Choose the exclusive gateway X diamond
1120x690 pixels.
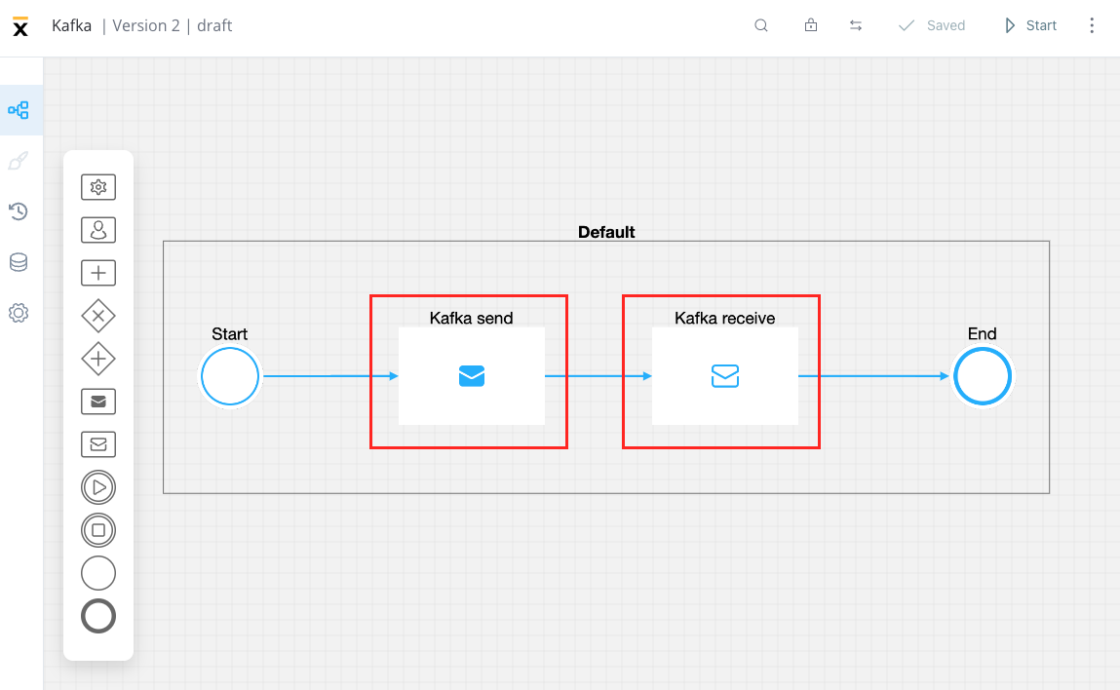pos(98,316)
